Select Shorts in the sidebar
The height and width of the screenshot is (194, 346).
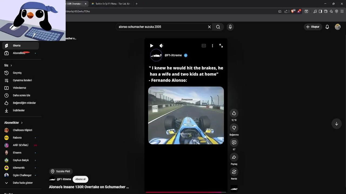coord(21,46)
